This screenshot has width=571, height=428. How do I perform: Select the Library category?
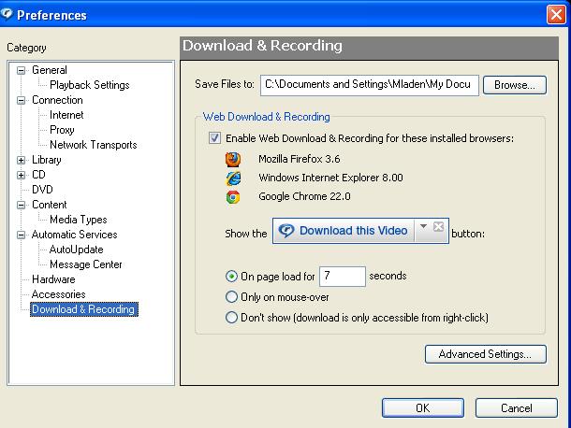coord(47,160)
